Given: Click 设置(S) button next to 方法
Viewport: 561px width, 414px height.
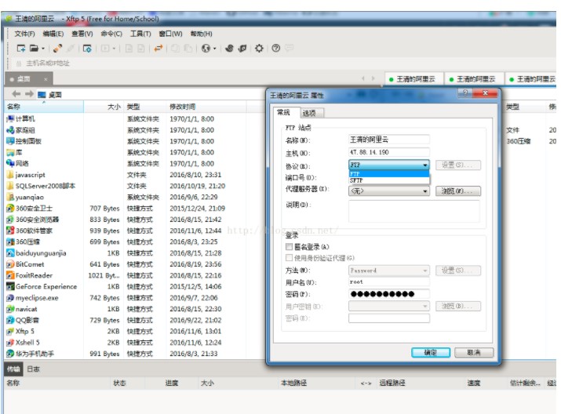Looking at the screenshot, I should [458, 271].
